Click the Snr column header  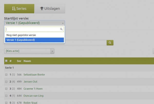pyautogui.click(x=19, y=61)
